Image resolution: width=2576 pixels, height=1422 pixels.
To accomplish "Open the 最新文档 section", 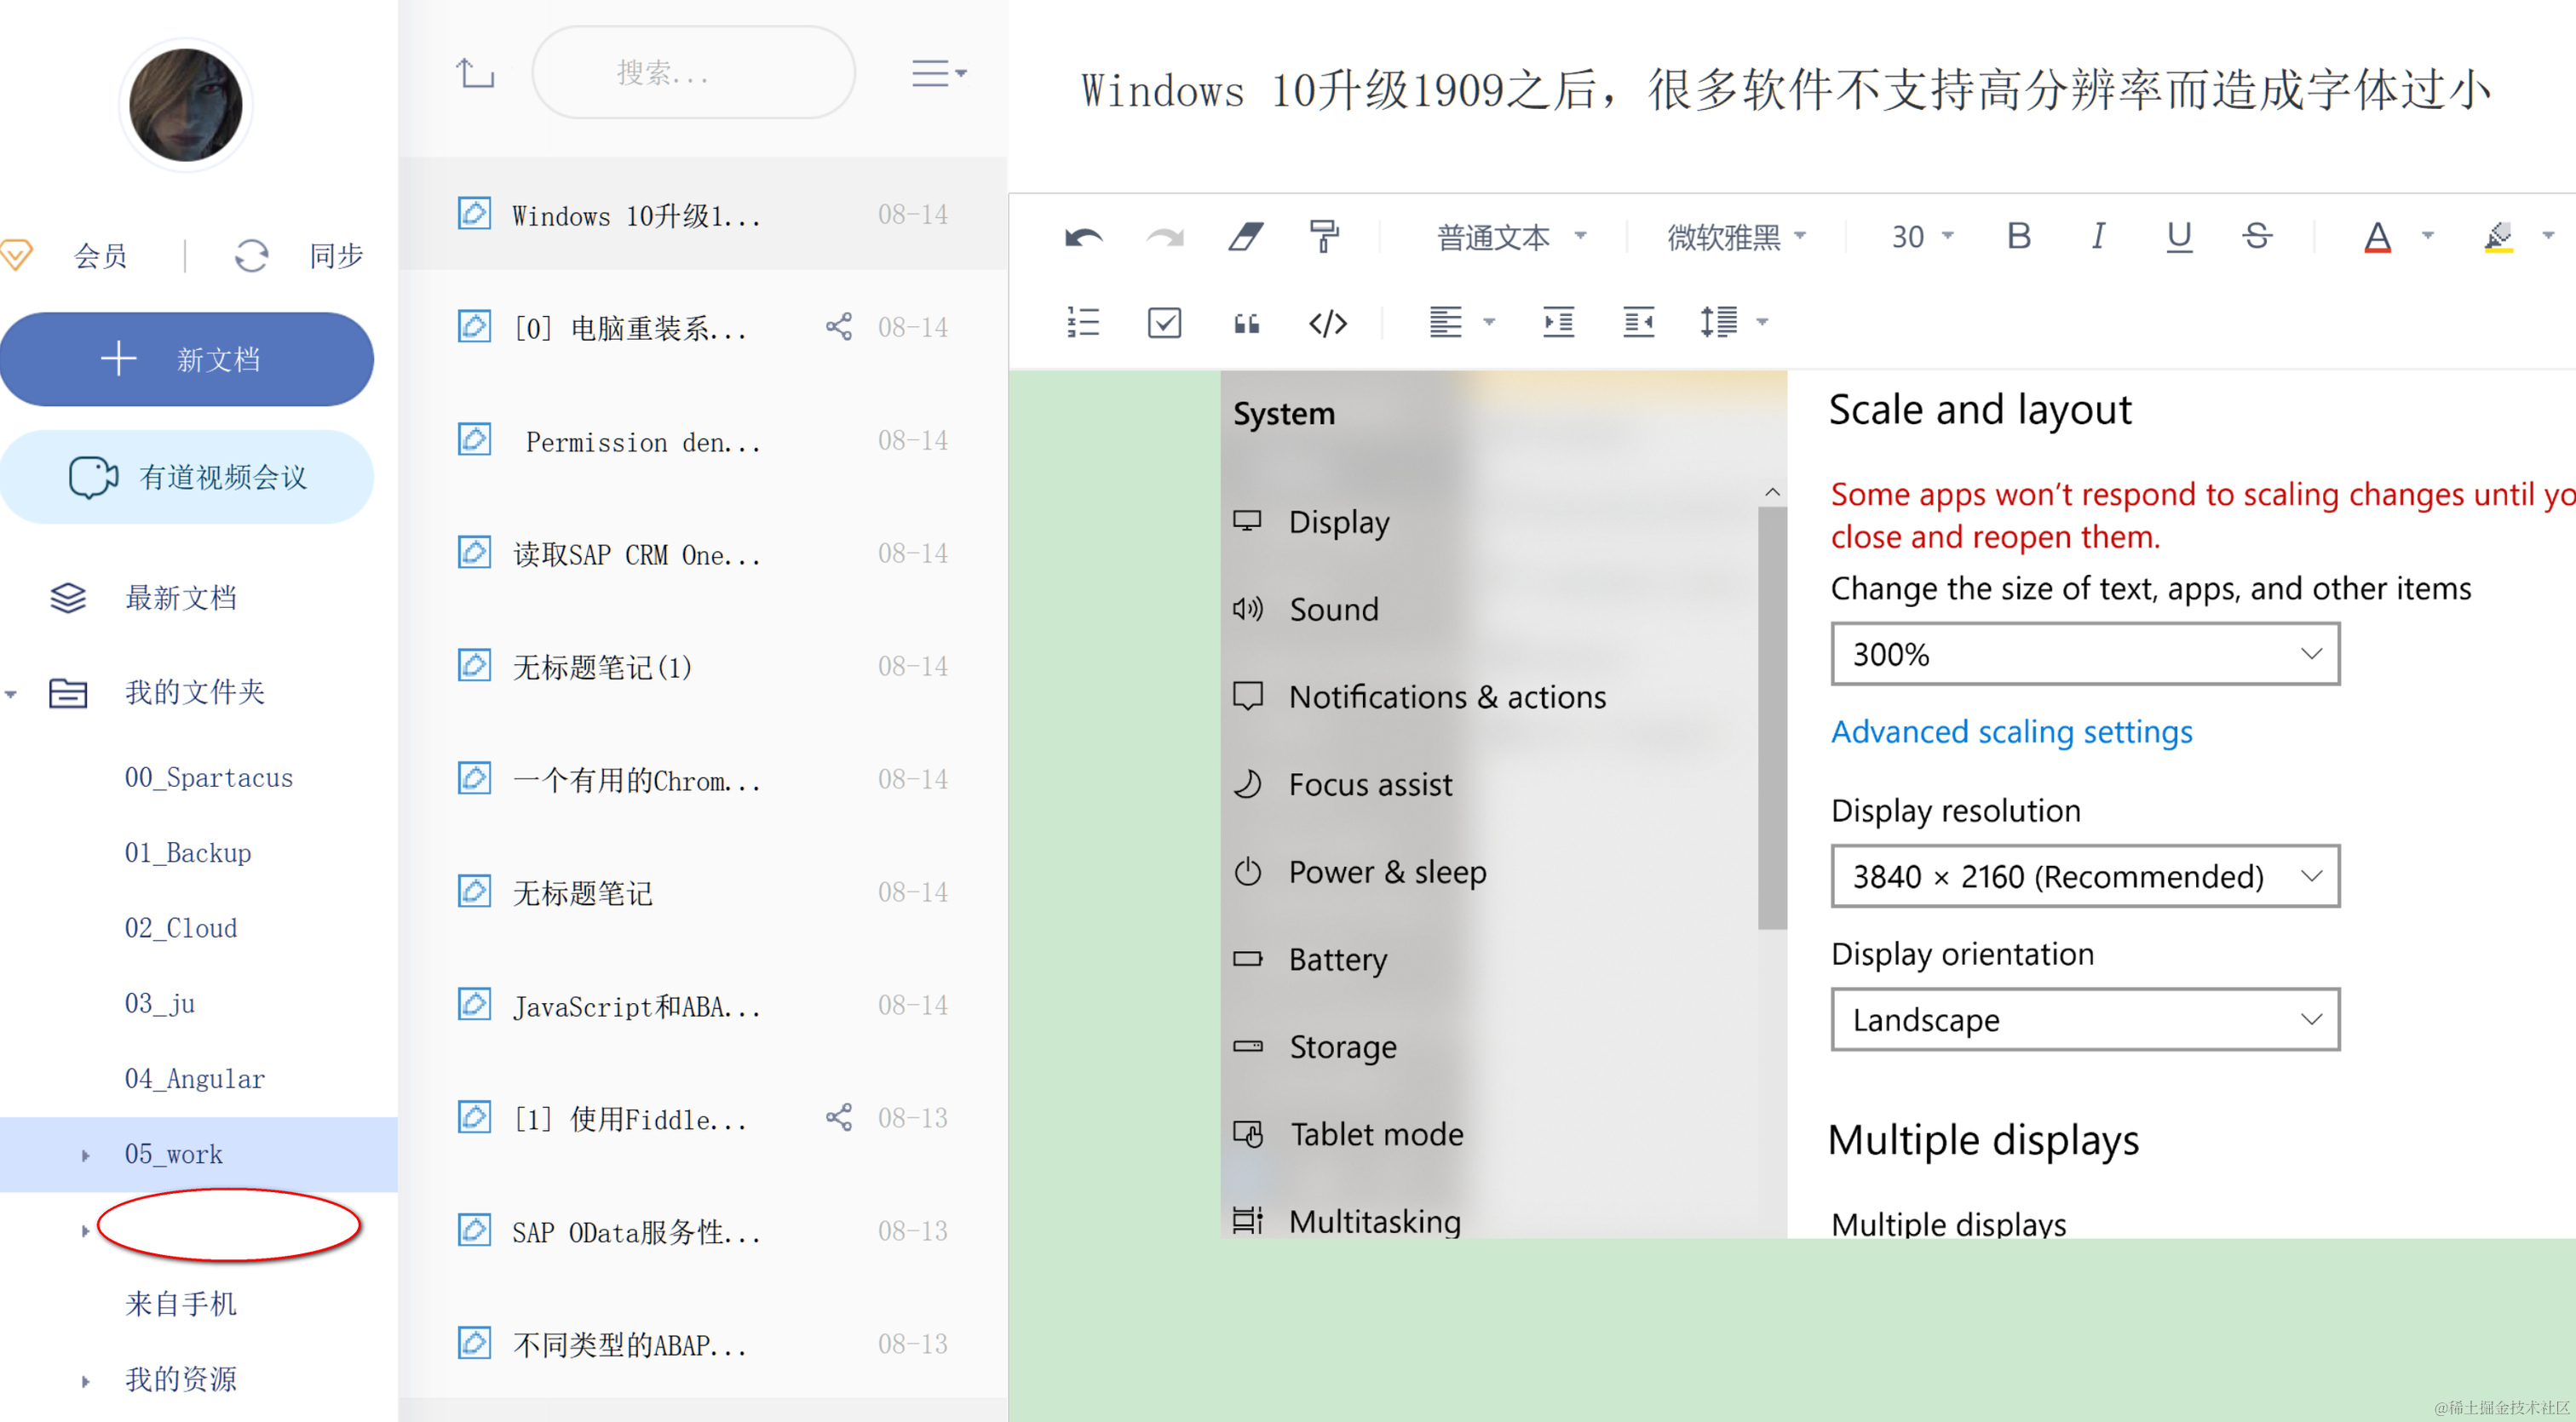I will click(x=180, y=598).
